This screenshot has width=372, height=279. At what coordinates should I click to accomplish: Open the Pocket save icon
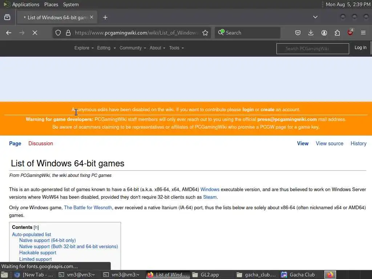tap(298, 33)
